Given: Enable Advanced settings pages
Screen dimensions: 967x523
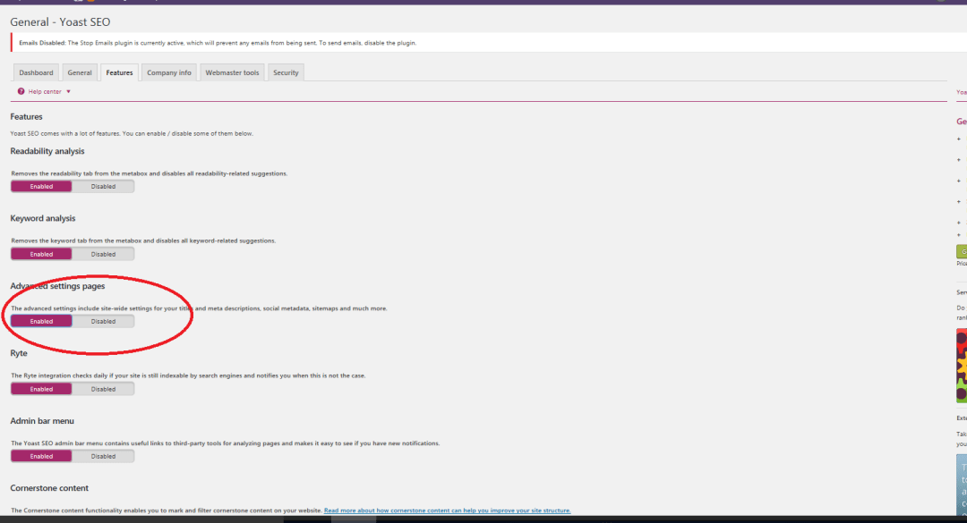Looking at the screenshot, I should 41,321.
